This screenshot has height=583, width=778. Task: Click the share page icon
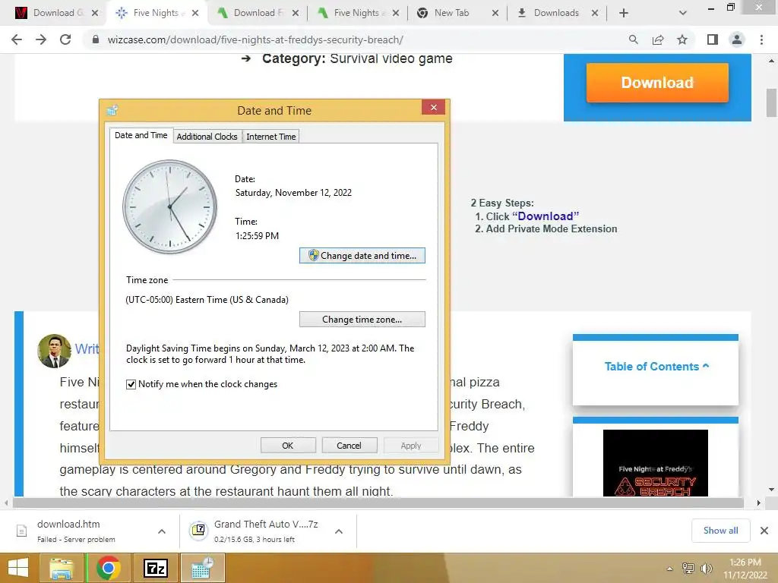(x=658, y=39)
